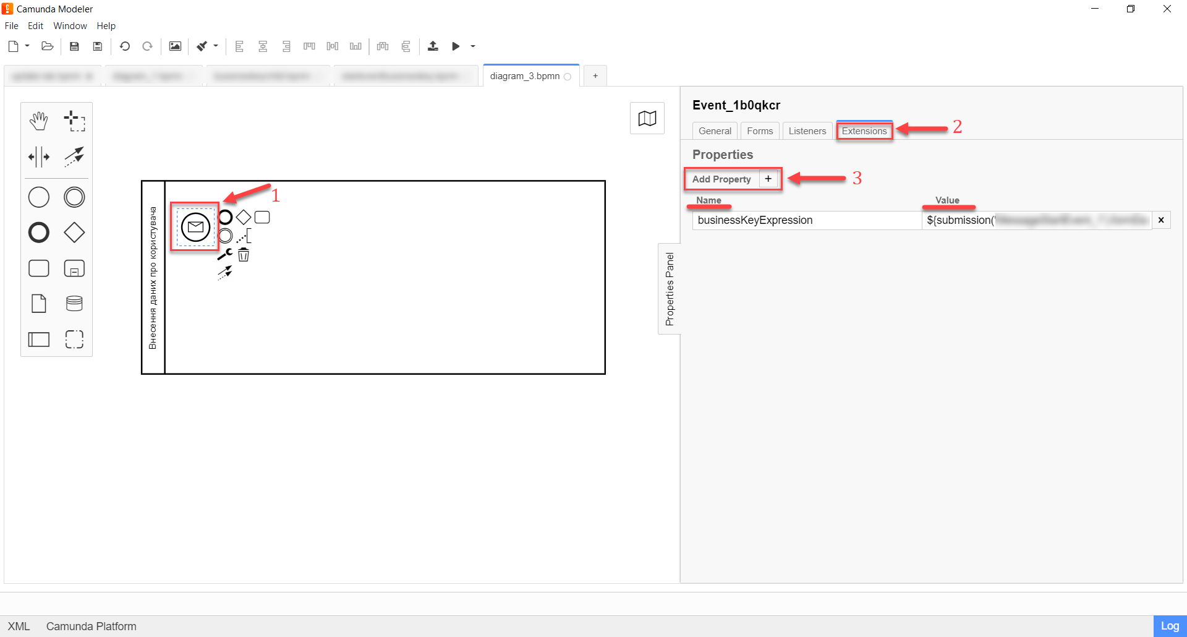Image resolution: width=1187 pixels, height=637 pixels.
Task: Align elements left
Action: [240, 46]
